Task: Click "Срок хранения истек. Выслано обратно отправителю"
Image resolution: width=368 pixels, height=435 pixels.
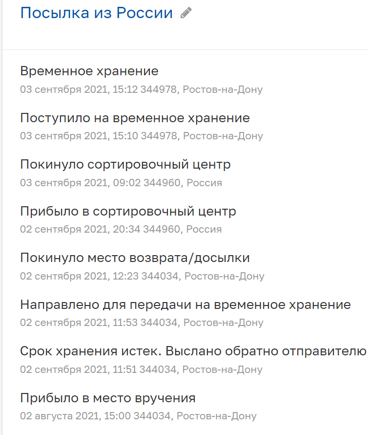Action: (193, 351)
